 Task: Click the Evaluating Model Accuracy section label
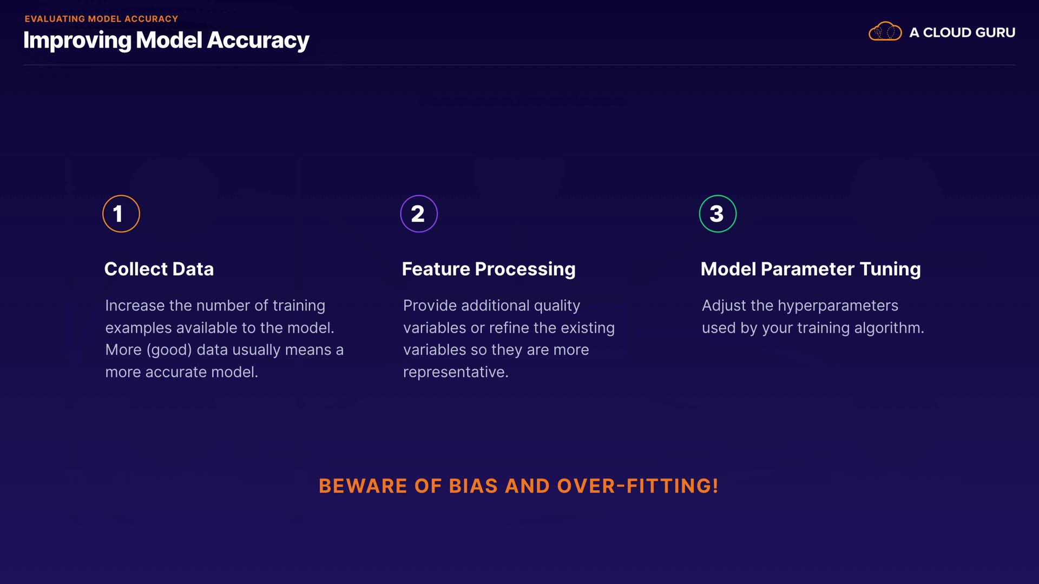pyautogui.click(x=101, y=19)
